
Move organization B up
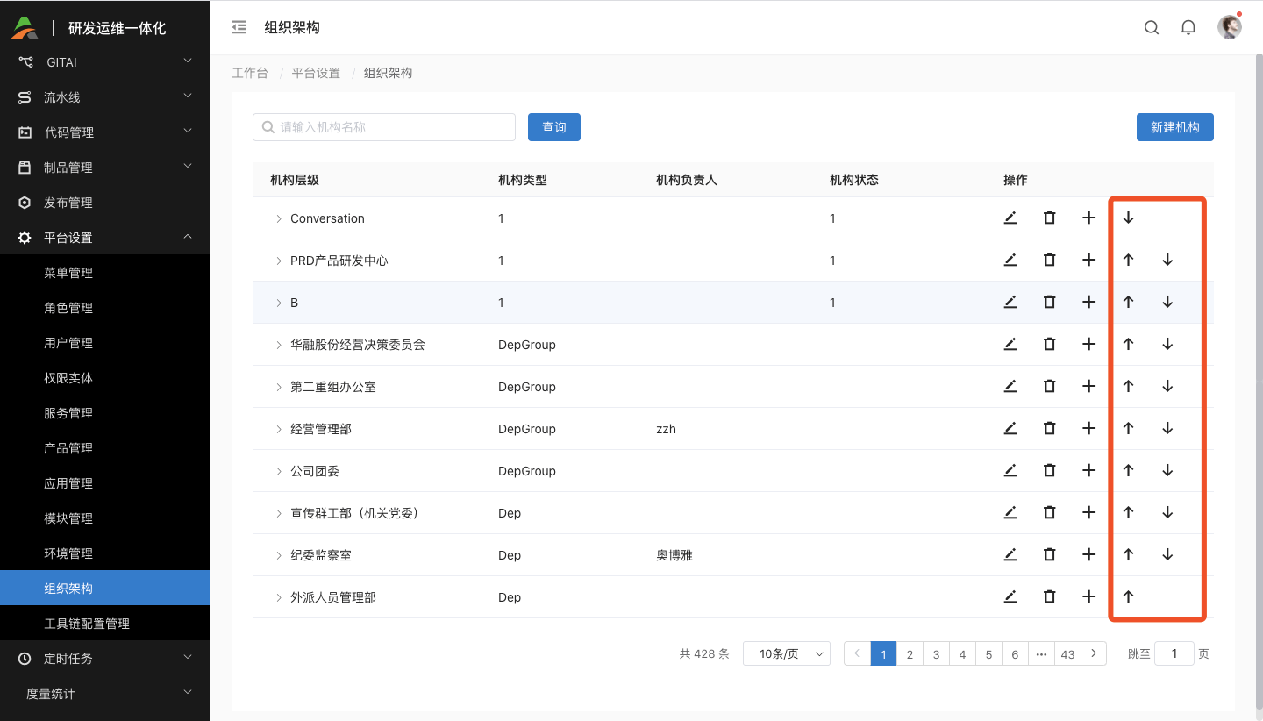click(x=1129, y=302)
